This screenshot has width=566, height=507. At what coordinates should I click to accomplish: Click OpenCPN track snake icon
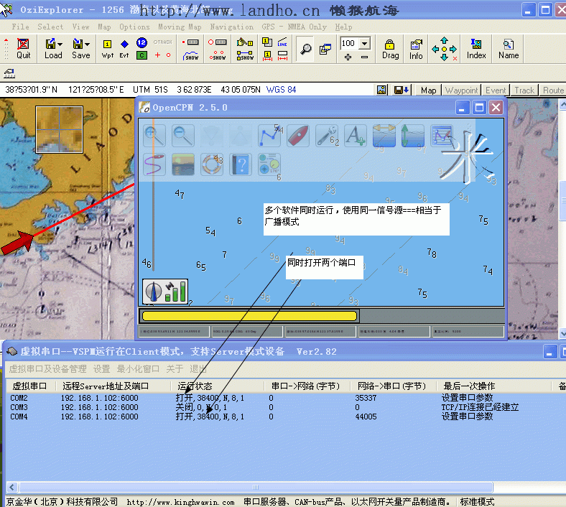(x=154, y=164)
